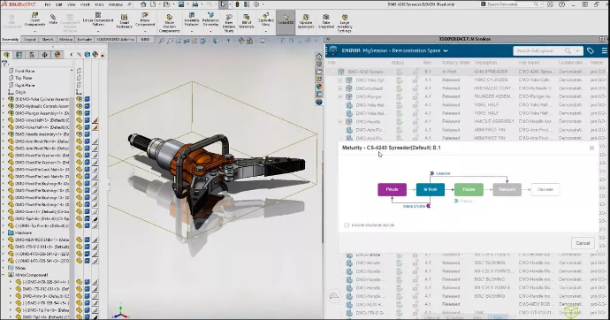Open the Linear Component Pattern dropdown arrow
The image size is (610, 320).
pyautogui.click(x=97, y=31)
